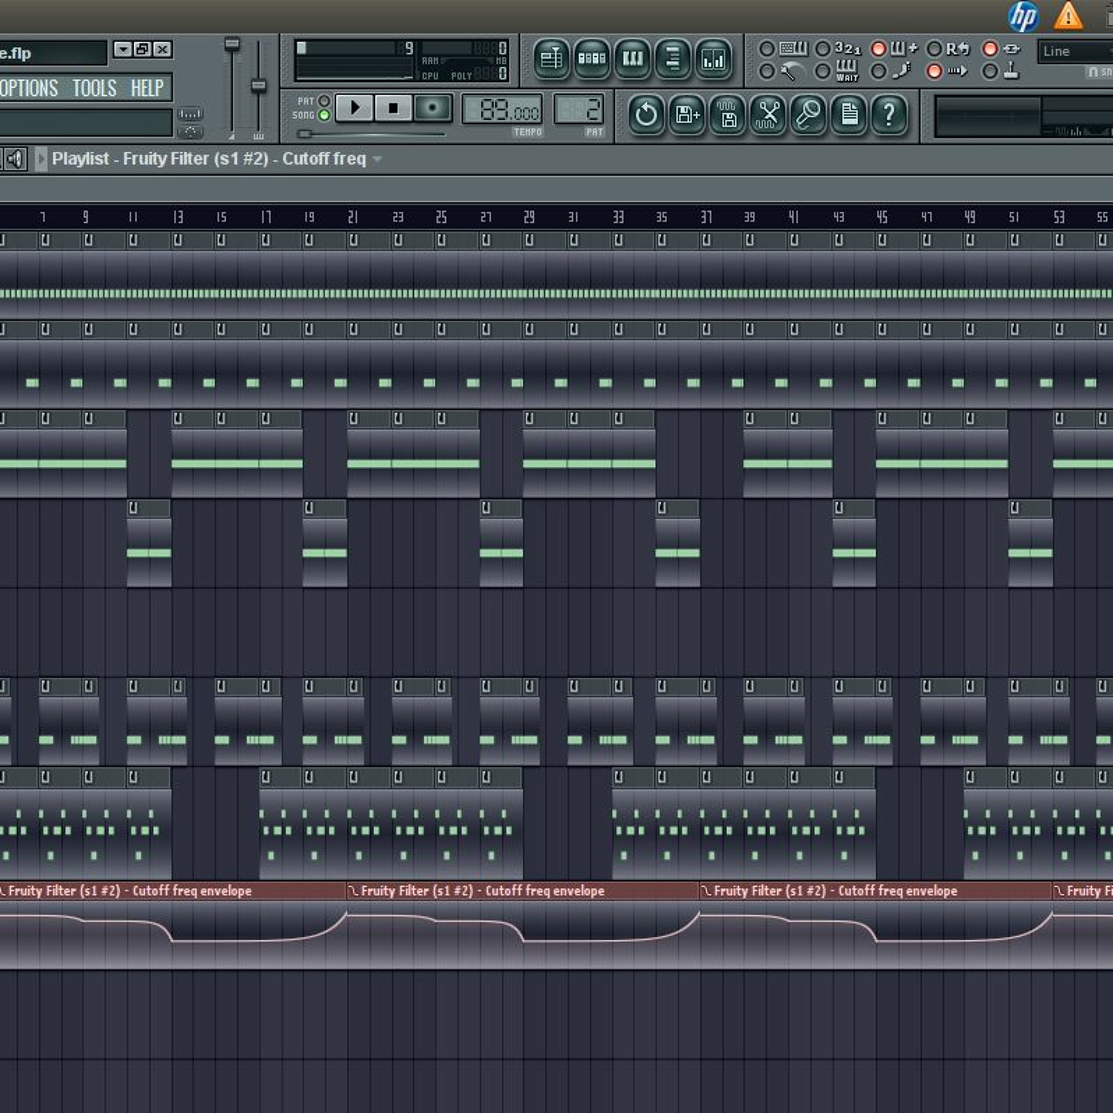The width and height of the screenshot is (1113, 1113).
Task: Open the HELP menu
Action: (147, 88)
